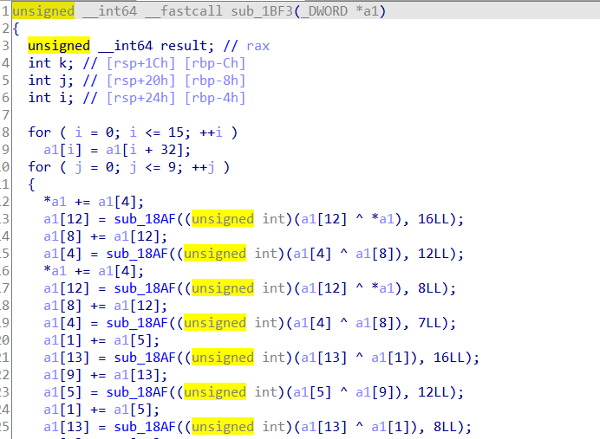Click the [rbp-8h] stack offset comment

[x=215, y=81]
